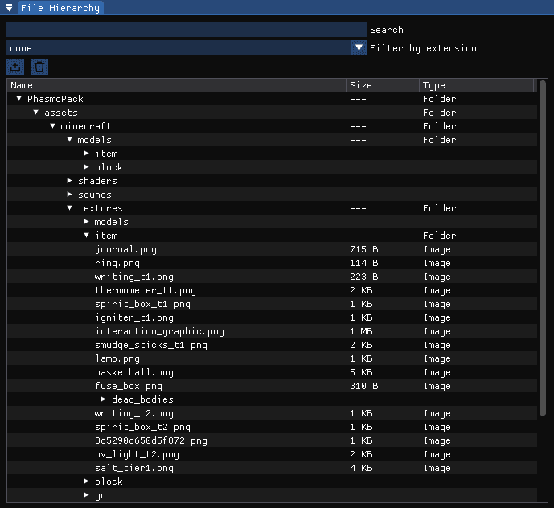Select writing_t2.png file

tap(134, 413)
